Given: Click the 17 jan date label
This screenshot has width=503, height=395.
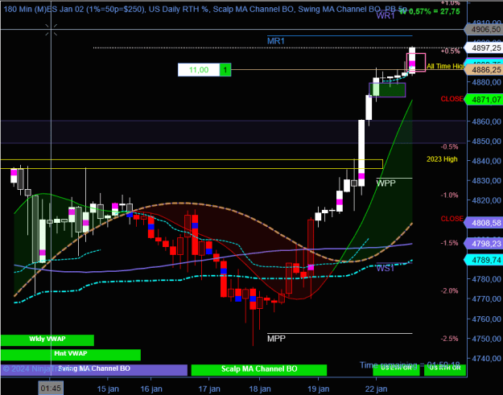Looking at the screenshot, I should point(209,389).
